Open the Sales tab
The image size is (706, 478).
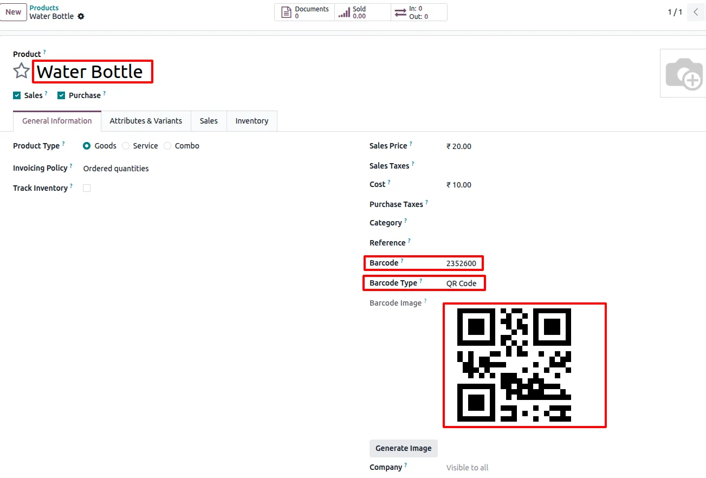click(x=209, y=121)
